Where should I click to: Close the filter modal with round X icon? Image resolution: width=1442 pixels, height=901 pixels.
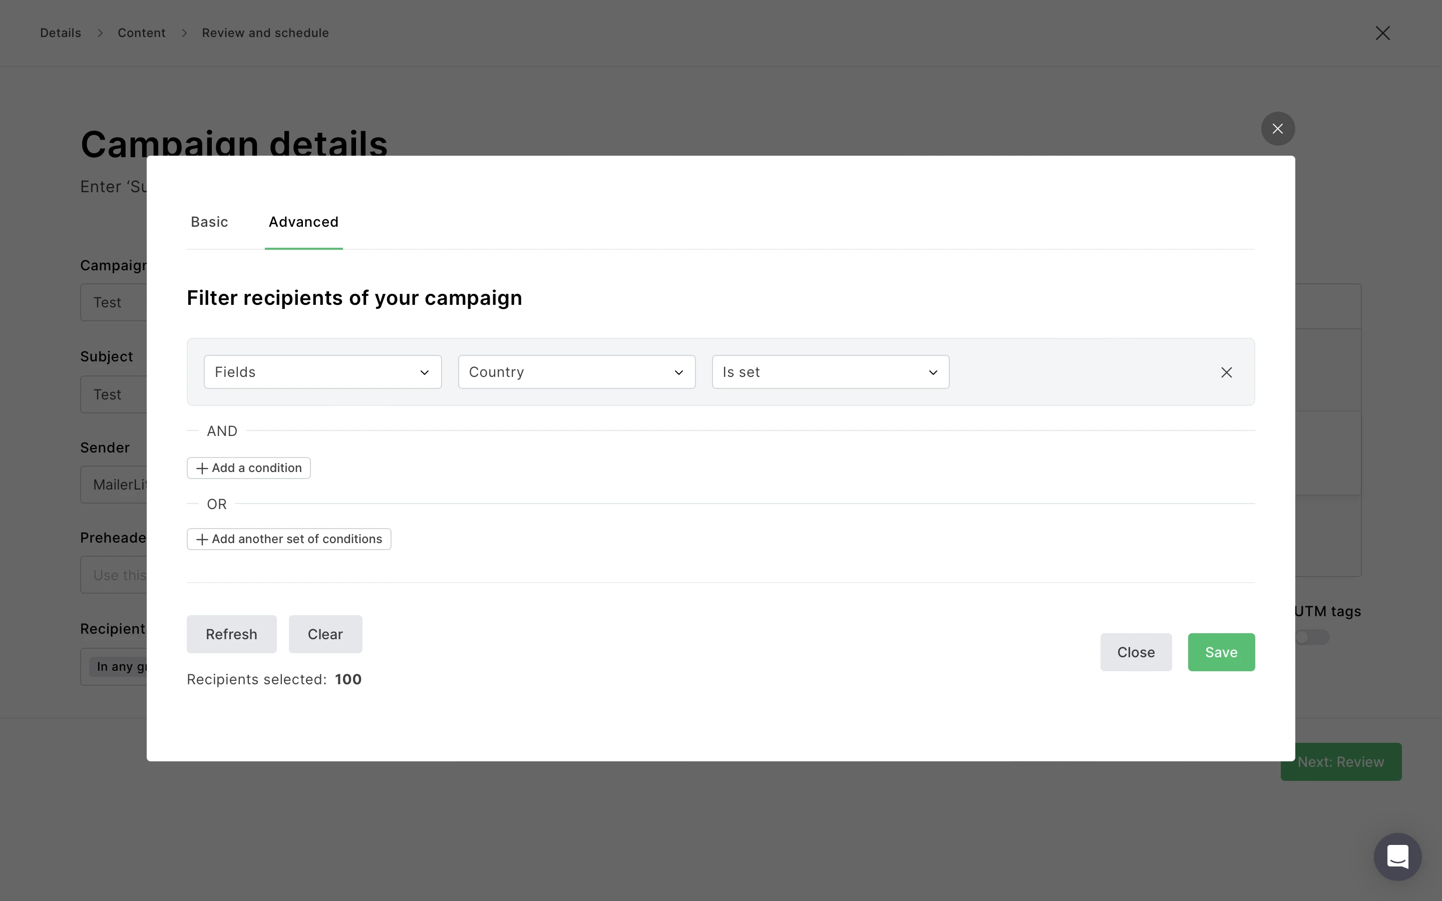pos(1278,129)
